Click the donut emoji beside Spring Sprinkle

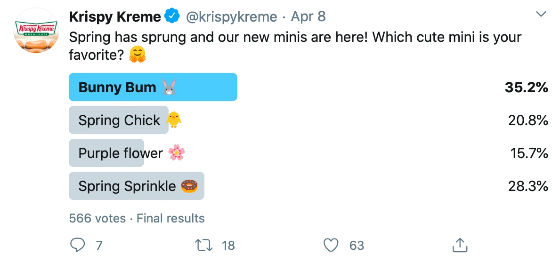point(189,186)
